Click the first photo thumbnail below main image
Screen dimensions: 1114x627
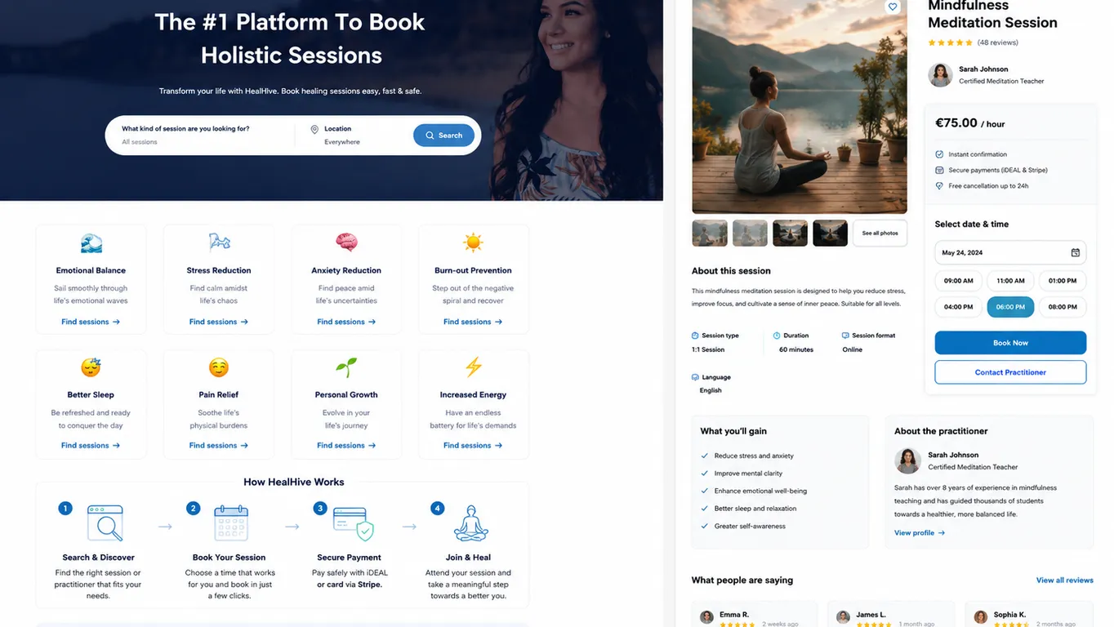coord(710,233)
